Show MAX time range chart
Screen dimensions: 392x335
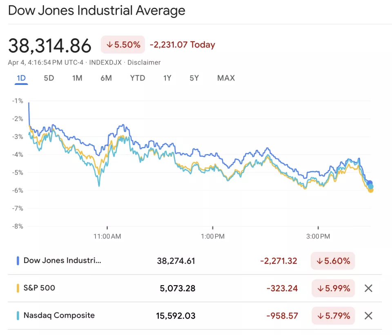pos(226,78)
